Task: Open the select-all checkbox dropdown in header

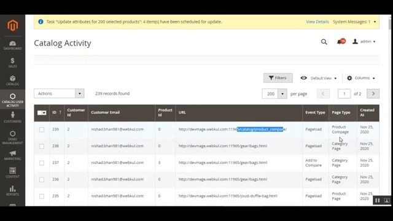Action: (x=42, y=113)
